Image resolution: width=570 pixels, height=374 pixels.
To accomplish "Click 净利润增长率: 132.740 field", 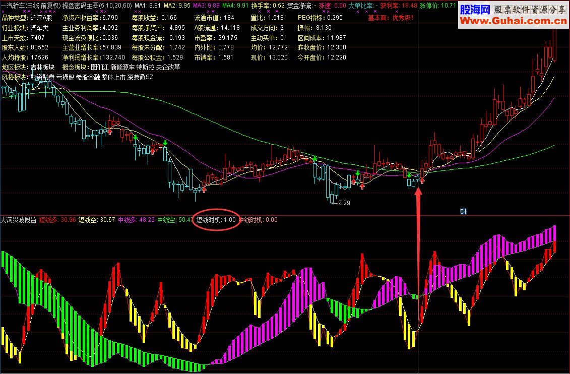I will 93,57.
